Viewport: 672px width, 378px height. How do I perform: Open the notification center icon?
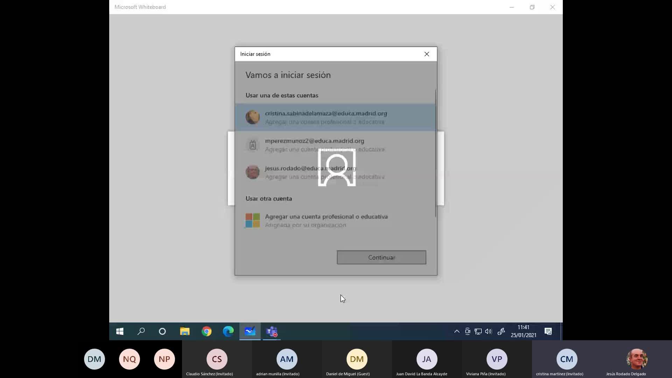pyautogui.click(x=548, y=331)
